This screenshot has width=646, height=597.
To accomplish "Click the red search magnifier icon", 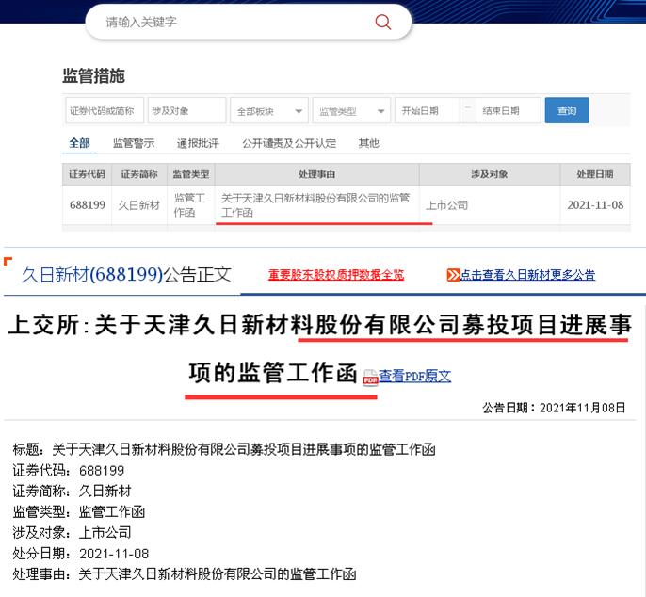I will 382,22.
